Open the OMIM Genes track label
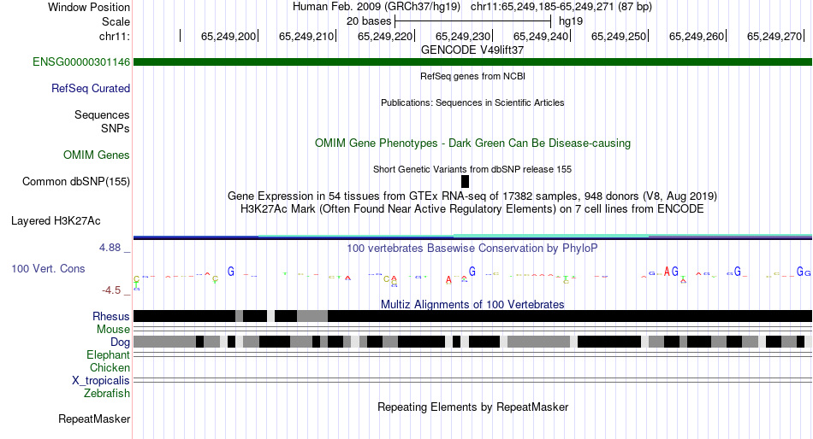Viewport: 813px width, 439px height. point(97,155)
